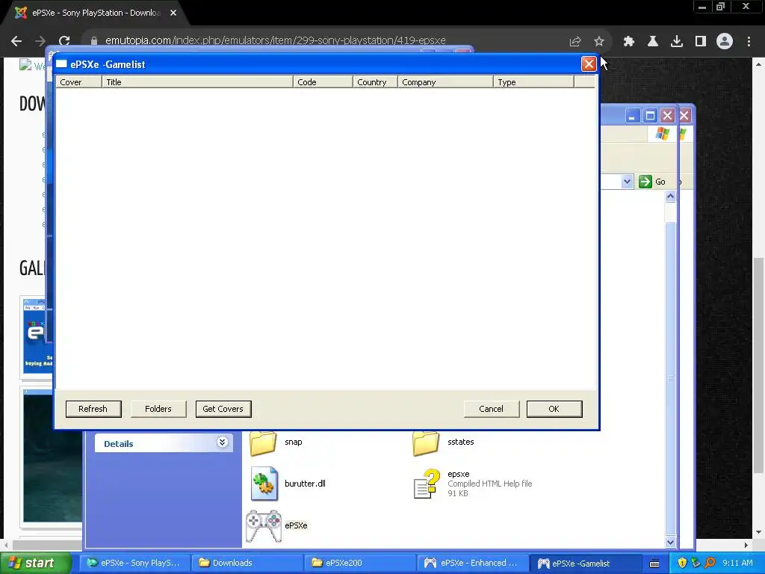
Task: Click the Details panel header text
Action: (x=119, y=444)
